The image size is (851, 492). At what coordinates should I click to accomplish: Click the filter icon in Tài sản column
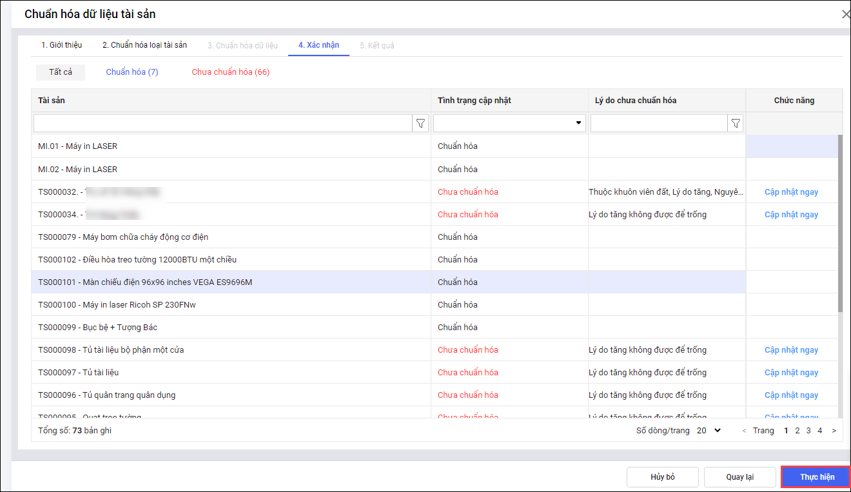[421, 123]
